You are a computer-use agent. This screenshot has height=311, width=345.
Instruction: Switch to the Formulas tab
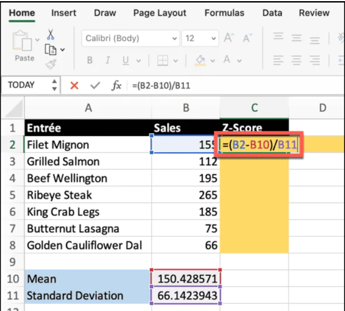pyautogui.click(x=224, y=13)
